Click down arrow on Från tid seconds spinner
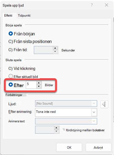The height and width of the screenshot is (155, 114). coord(55,52)
